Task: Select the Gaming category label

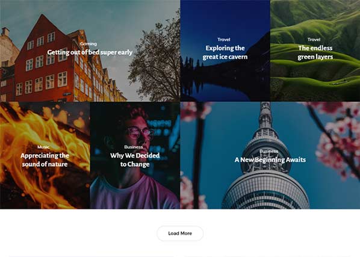Action: click(x=88, y=43)
